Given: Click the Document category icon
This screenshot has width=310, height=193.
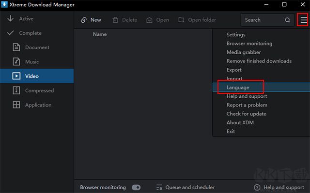Looking at the screenshot, I should (x=16, y=47).
